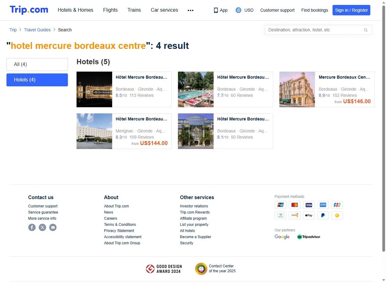Open hotel title above Merignac location
The image size is (386, 283).
click(x=142, y=119)
